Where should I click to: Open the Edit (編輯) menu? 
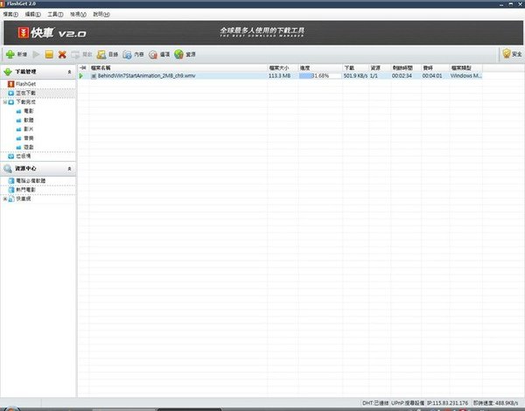pyautogui.click(x=33, y=14)
